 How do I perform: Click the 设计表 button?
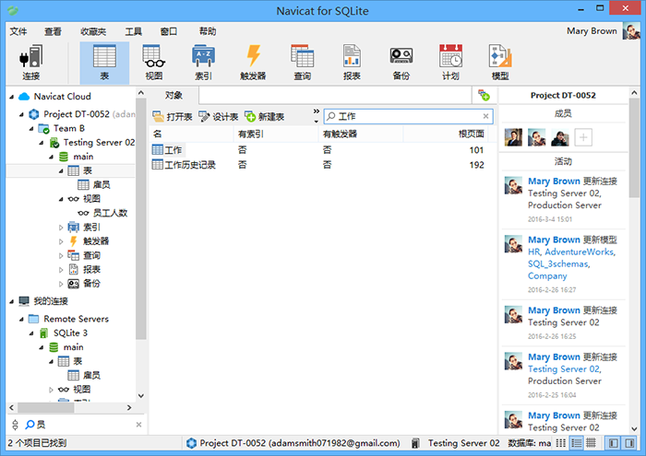tap(219, 117)
